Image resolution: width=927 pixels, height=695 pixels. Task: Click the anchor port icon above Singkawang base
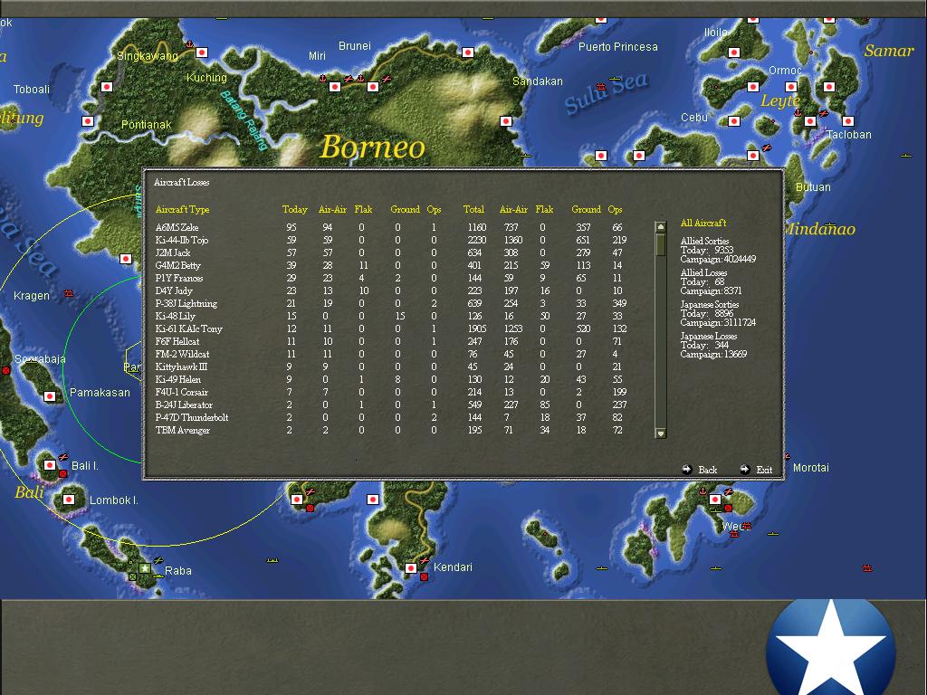(189, 44)
